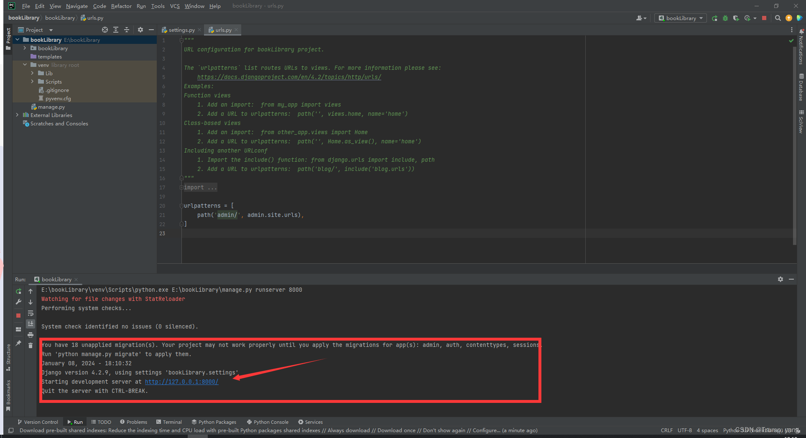Stop the running Django server

[x=765, y=18]
